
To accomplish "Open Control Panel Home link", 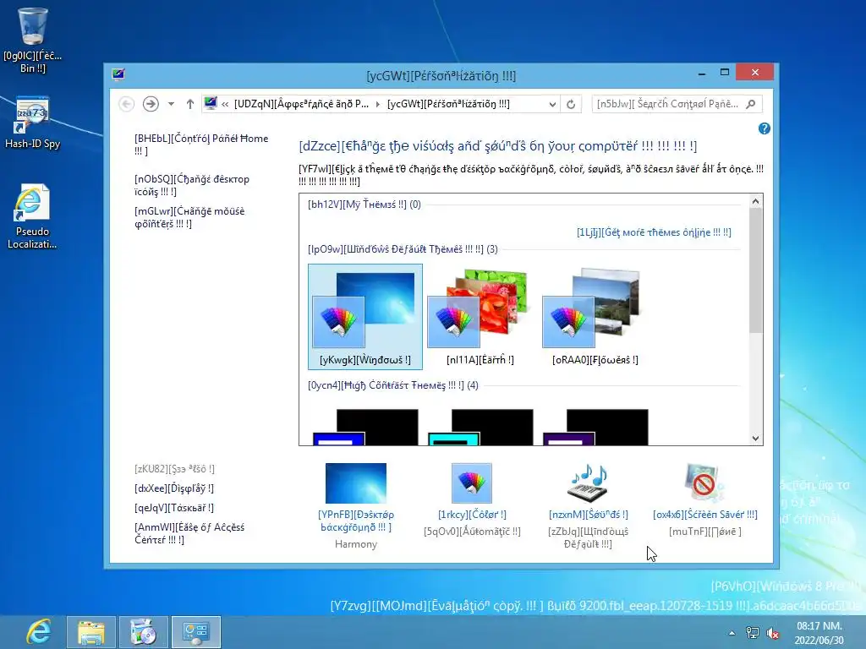I will (x=201, y=145).
